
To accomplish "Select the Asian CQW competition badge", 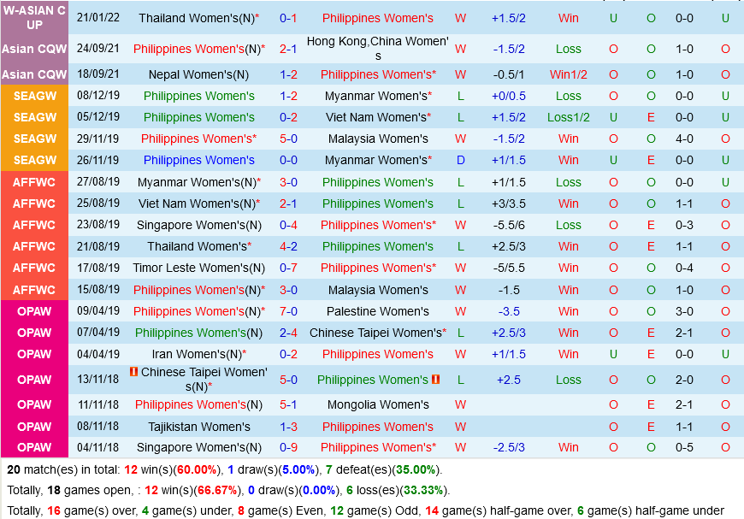I will click(34, 49).
